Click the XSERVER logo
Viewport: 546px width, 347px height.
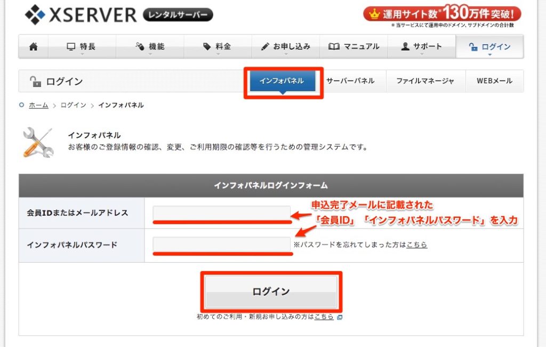pyautogui.click(x=81, y=14)
